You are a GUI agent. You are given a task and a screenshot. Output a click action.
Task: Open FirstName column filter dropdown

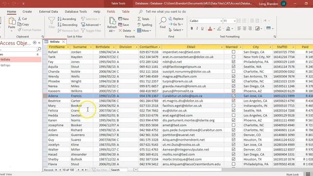pyautogui.click(x=68, y=47)
